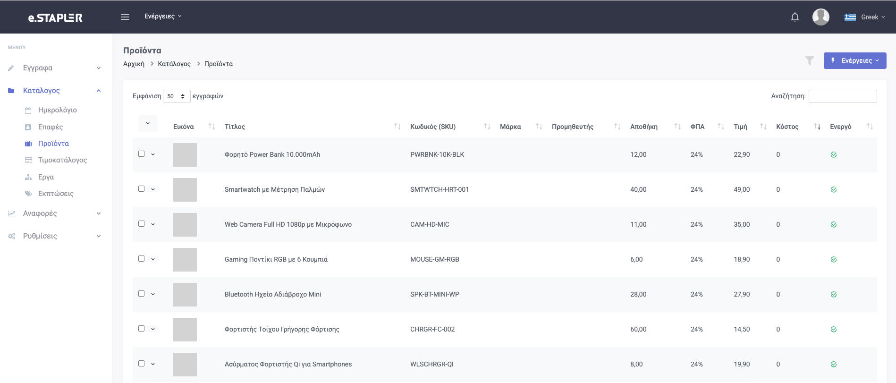Click active checkmark for Ασύρματος Φορτιστής row
Screen dimensions: 896x383
(x=834, y=365)
